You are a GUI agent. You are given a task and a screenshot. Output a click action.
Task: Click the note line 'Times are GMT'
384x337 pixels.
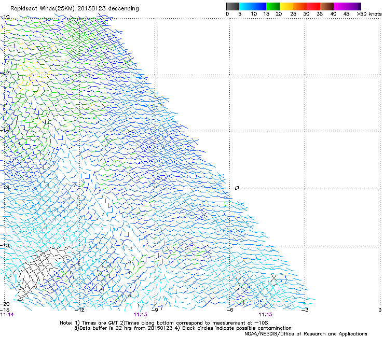coord(100,323)
